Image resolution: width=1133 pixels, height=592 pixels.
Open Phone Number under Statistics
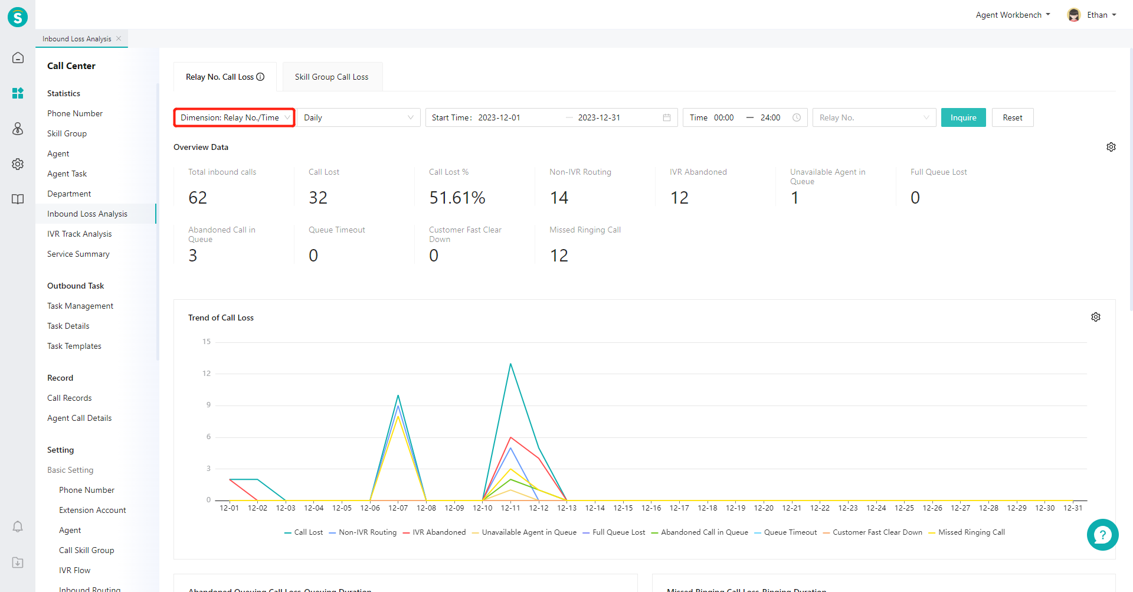click(x=75, y=113)
